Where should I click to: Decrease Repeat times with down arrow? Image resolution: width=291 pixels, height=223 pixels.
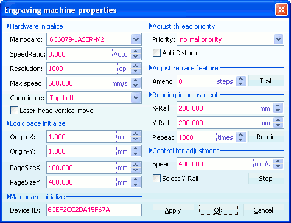241,140
